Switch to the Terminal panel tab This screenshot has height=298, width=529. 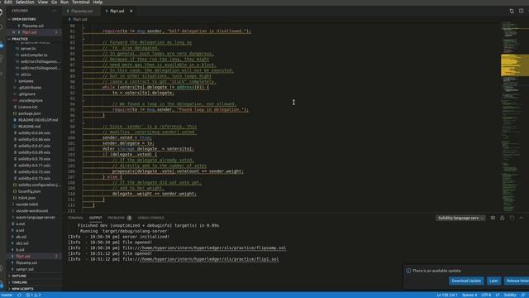click(75, 218)
